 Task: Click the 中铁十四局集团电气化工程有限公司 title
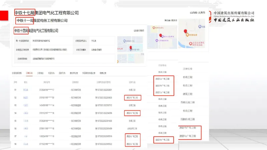pyautogui.click(x=36, y=31)
